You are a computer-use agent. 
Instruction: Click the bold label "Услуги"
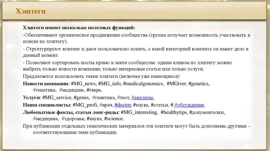pyautogui.click(x=31, y=98)
